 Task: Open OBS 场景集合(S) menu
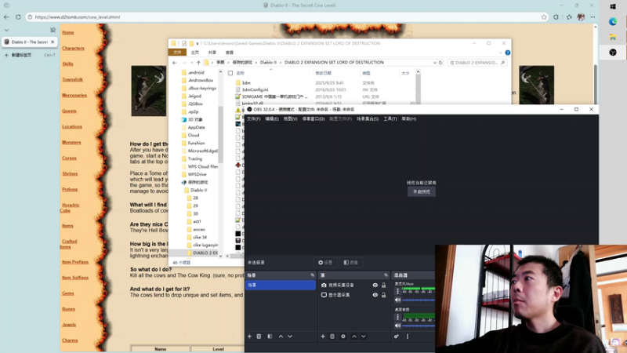point(368,119)
